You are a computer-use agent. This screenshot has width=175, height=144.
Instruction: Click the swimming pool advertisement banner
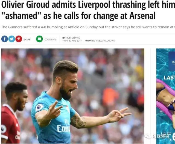pyautogui.click(x=166, y=96)
